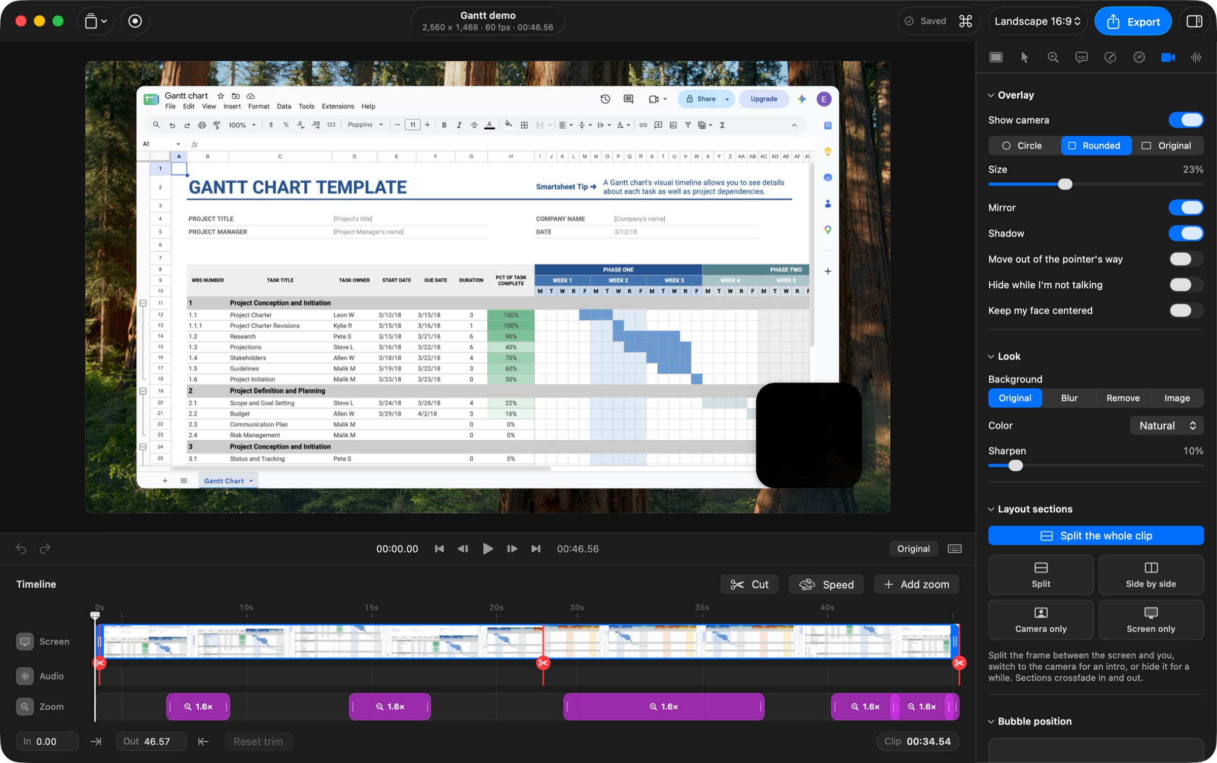This screenshot has width=1217, height=763.
Task: Redo the last undone edit
Action: [45, 549]
